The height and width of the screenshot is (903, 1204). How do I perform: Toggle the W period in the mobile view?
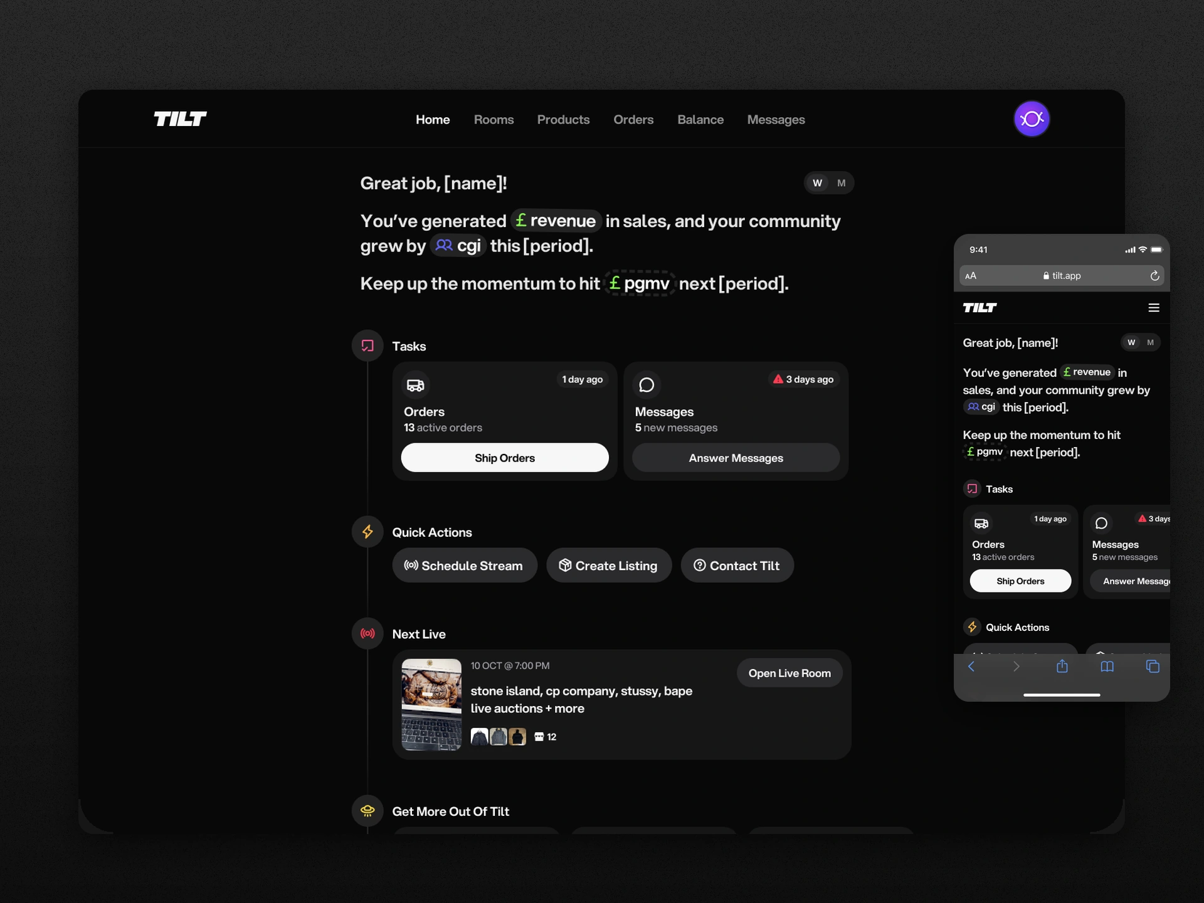1131,342
